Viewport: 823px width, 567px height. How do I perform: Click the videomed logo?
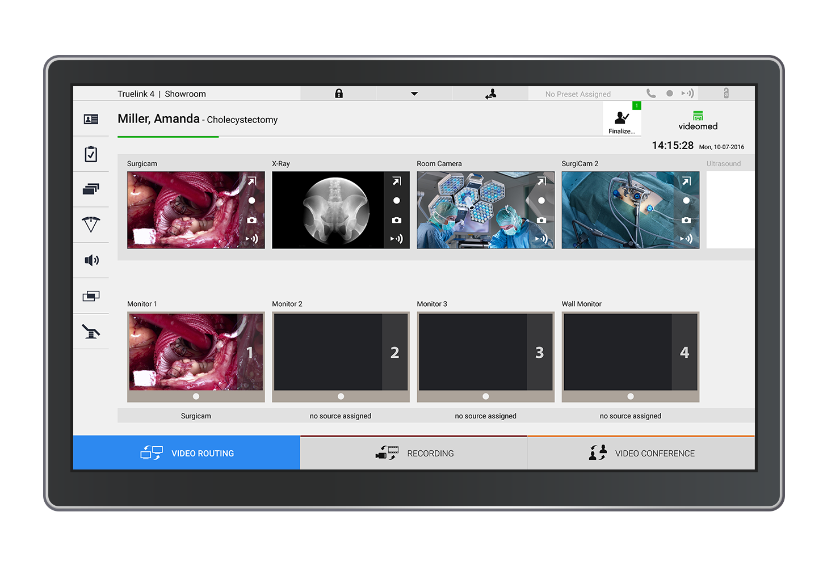point(698,121)
